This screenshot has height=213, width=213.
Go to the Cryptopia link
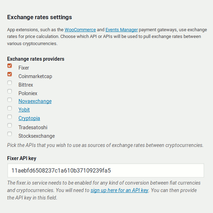pyautogui.click(x=29, y=118)
